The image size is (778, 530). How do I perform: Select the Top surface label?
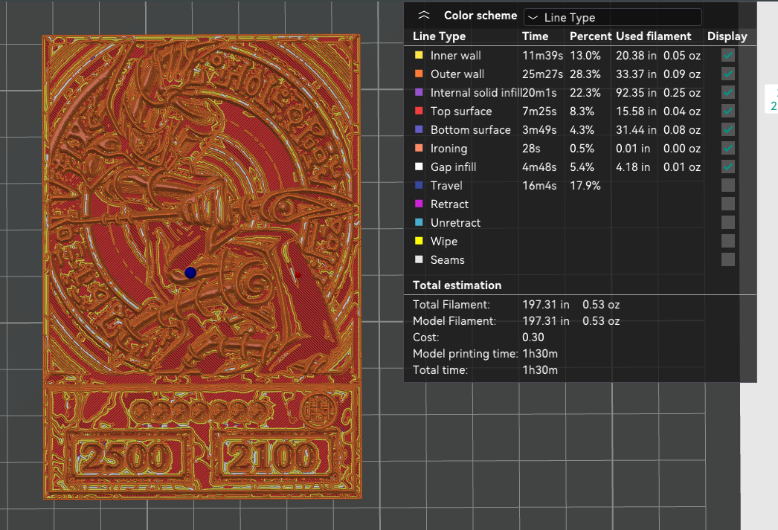pos(461,111)
